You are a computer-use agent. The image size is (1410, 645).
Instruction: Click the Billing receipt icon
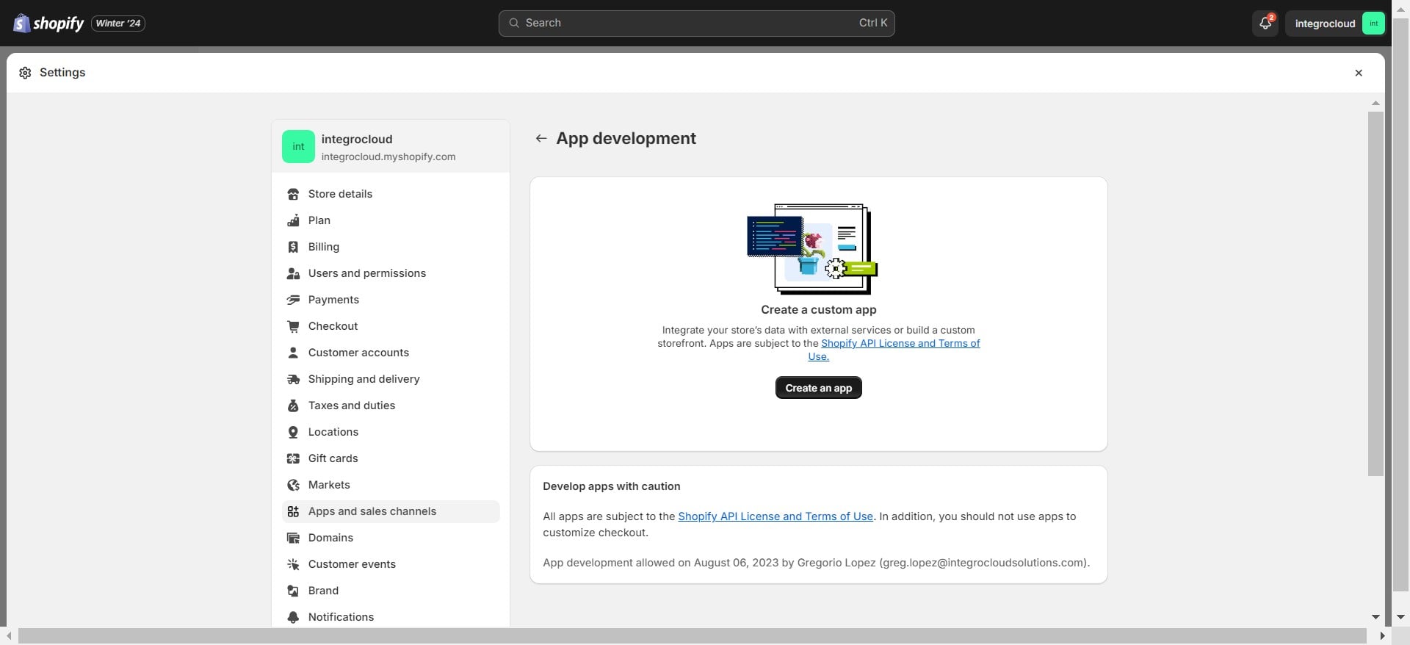pyautogui.click(x=293, y=247)
